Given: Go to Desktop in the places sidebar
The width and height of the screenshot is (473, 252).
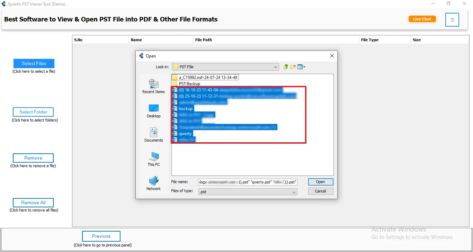Looking at the screenshot, I should pos(153,111).
